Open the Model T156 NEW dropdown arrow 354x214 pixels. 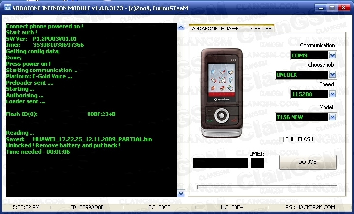[332, 117]
